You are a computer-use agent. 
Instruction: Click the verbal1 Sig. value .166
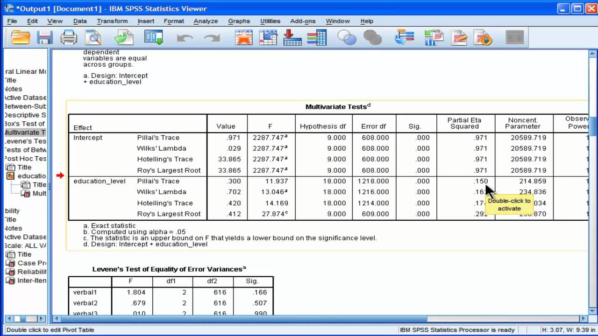coord(259,292)
